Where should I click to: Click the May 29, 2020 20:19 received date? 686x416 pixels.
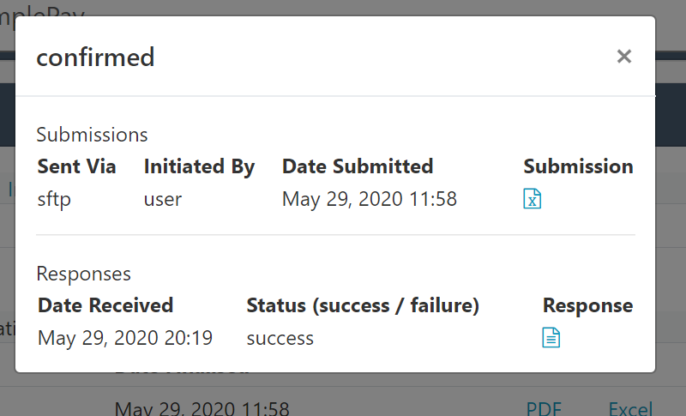(125, 338)
